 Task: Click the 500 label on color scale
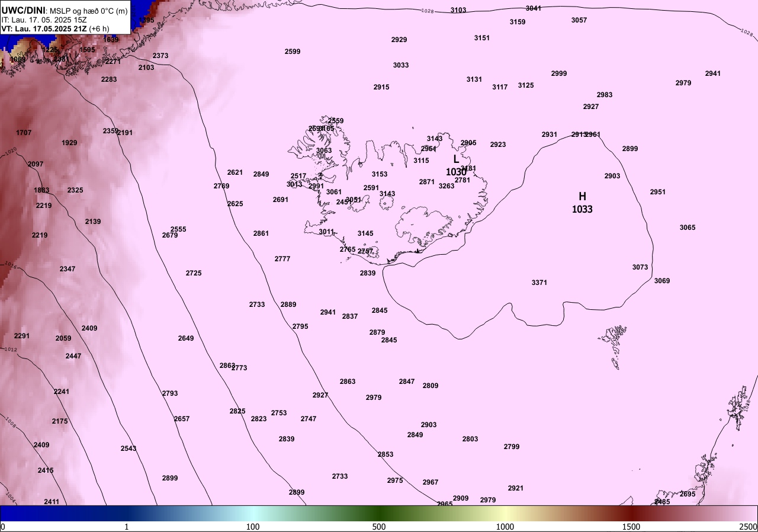(379, 527)
